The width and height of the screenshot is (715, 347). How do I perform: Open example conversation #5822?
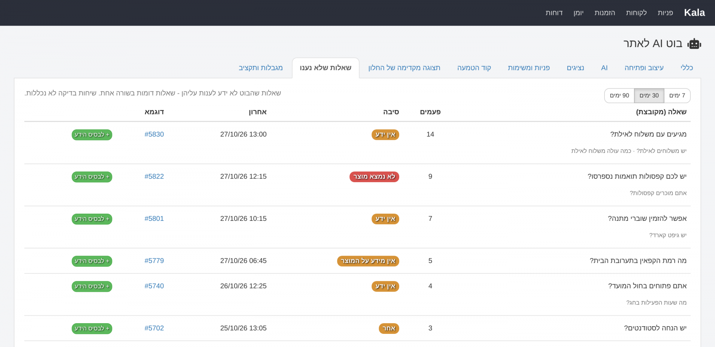click(154, 176)
